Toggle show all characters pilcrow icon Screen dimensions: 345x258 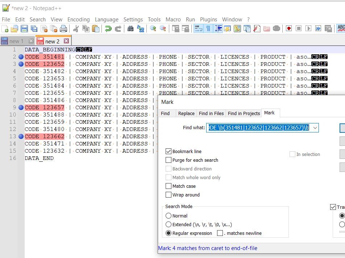coord(208,29)
